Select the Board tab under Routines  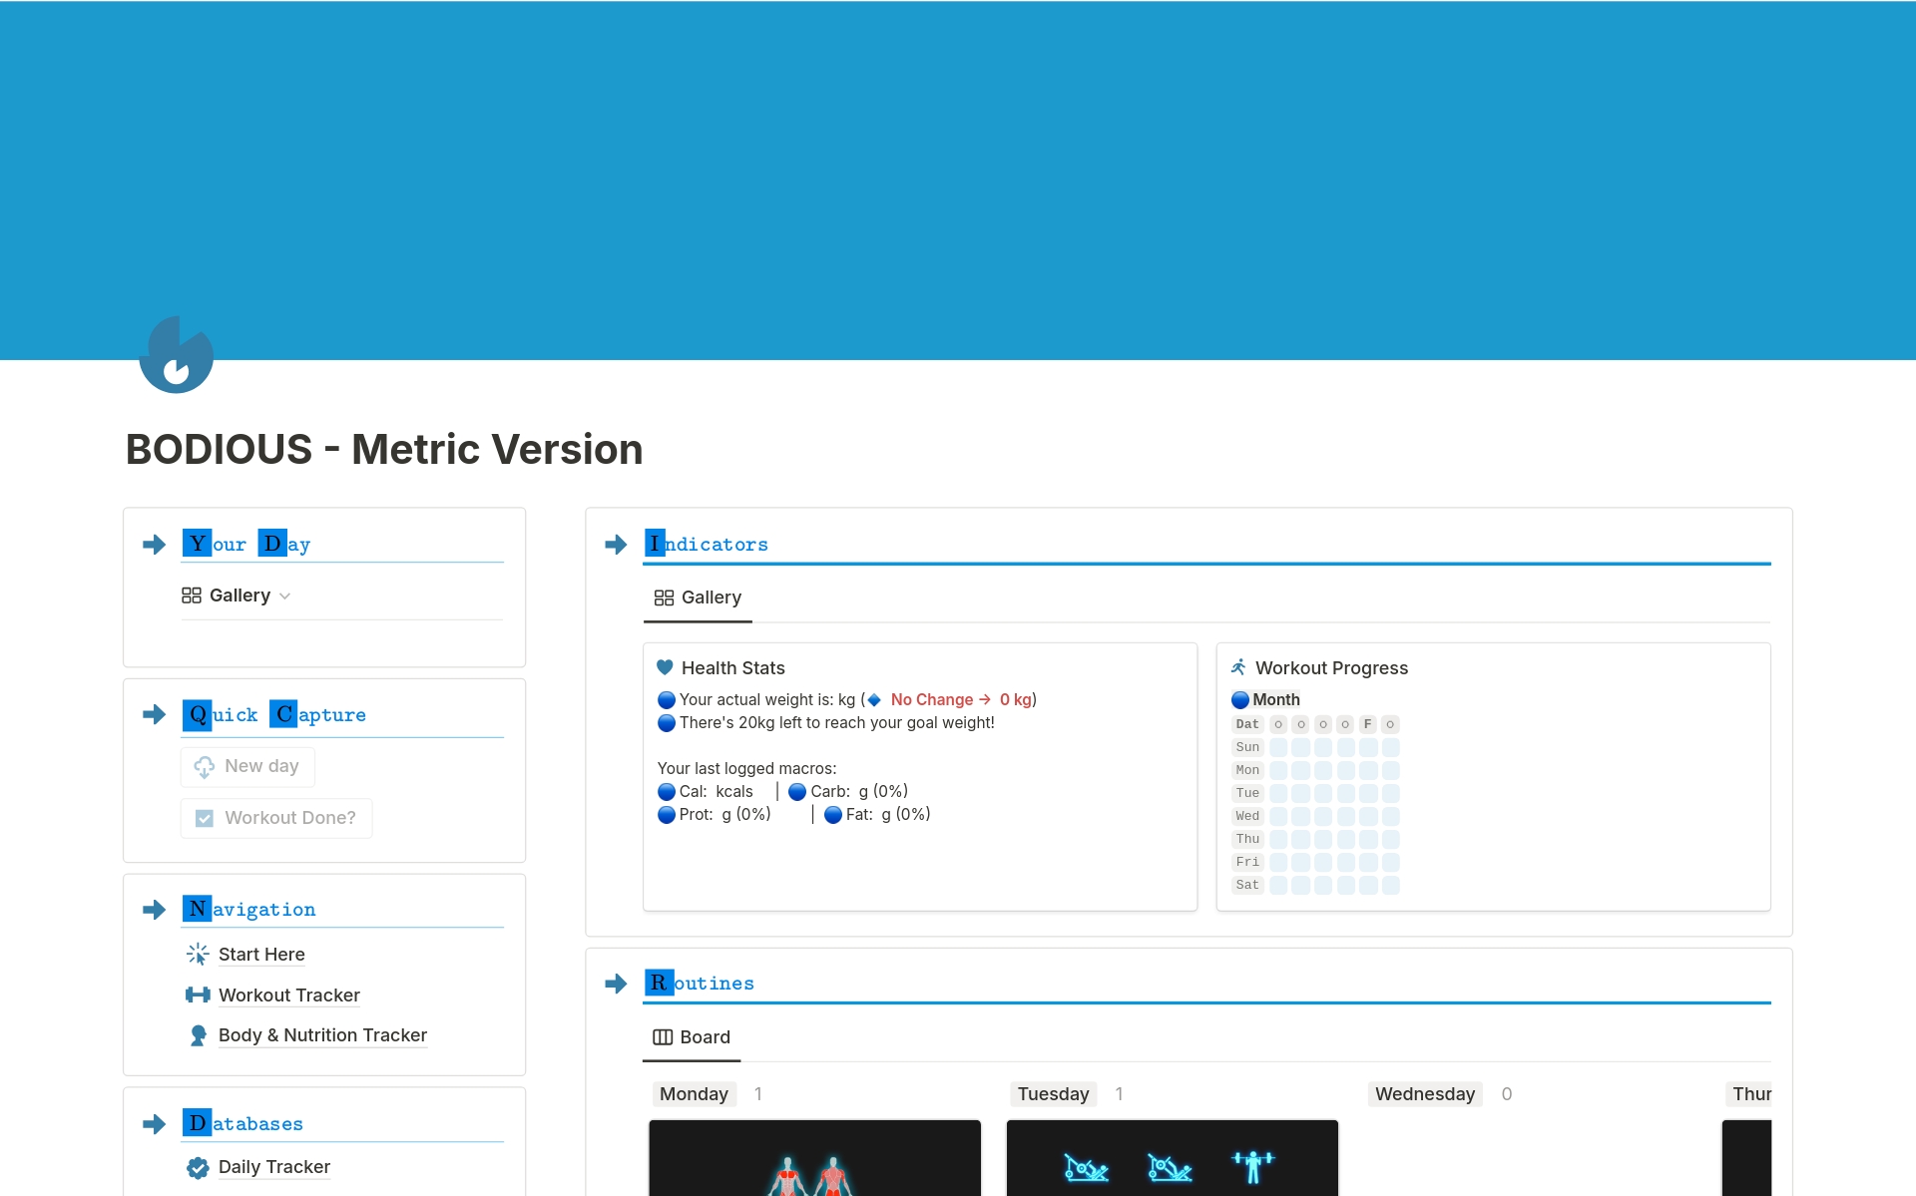point(692,1037)
